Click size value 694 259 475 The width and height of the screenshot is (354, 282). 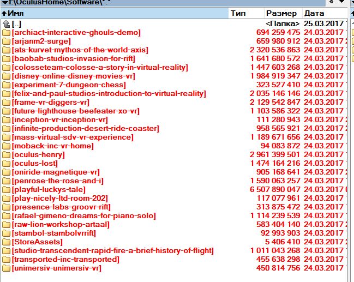278,33
